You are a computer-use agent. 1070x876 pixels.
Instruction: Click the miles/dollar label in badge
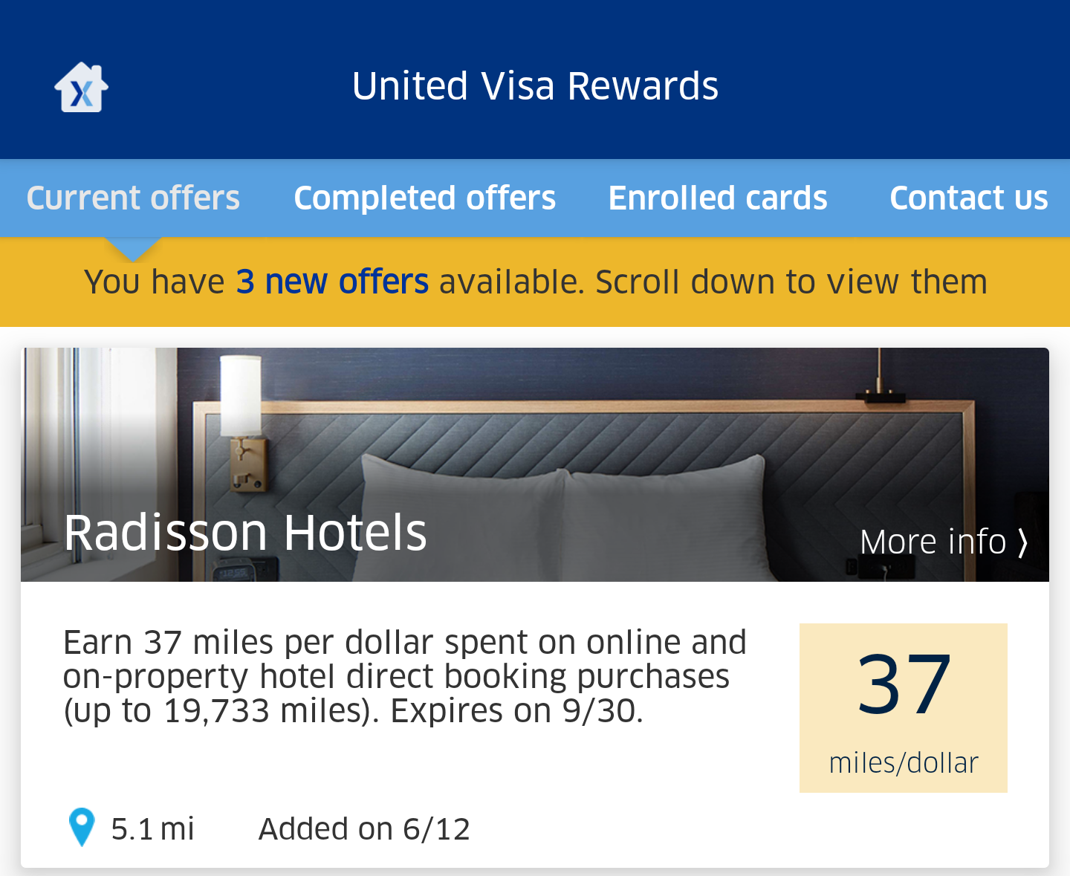point(904,763)
